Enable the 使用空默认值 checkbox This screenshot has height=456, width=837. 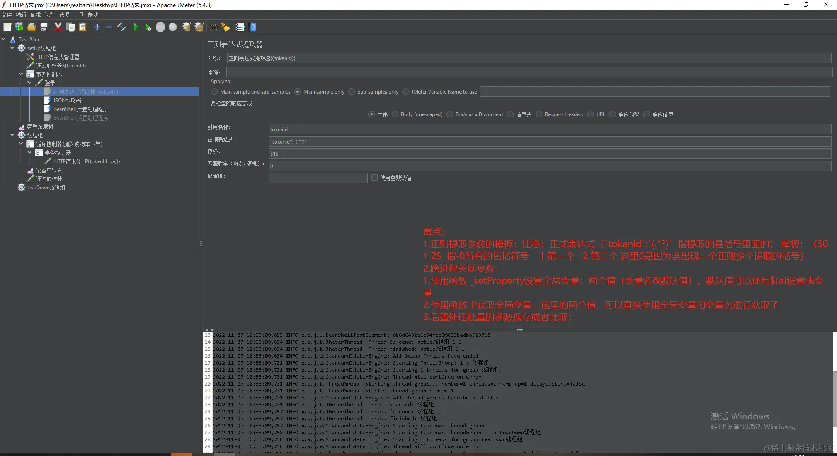coord(374,178)
